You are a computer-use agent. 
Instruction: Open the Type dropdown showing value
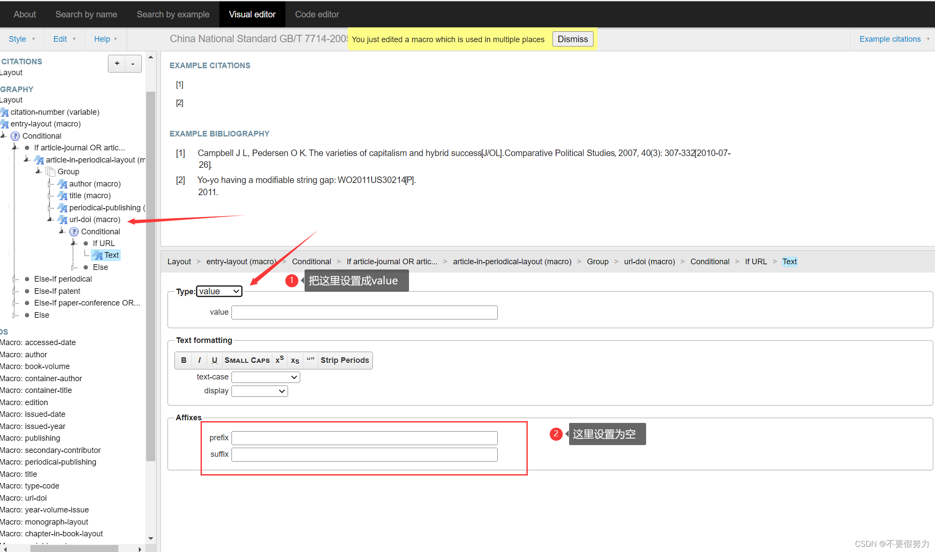(x=219, y=291)
